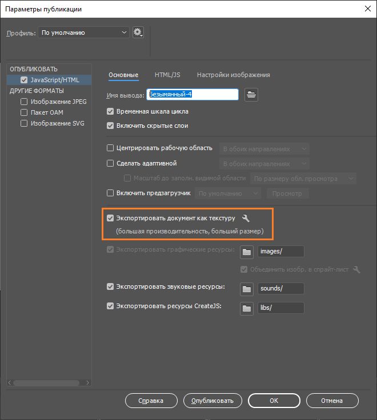Click the Опубликовать button

pos(212,401)
